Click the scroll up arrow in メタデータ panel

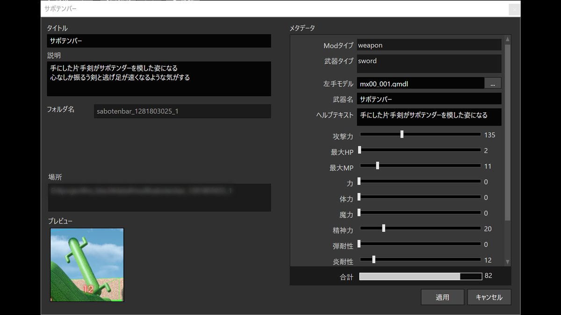(508, 40)
